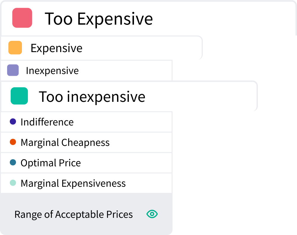This screenshot has height=235, width=297.
Task: Select the Too Expensive legend entry
Action: pos(148,18)
